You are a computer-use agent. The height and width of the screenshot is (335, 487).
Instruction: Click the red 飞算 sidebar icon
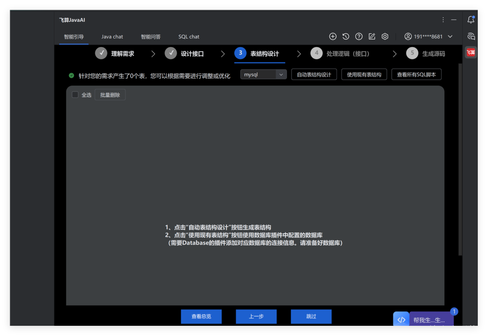471,53
